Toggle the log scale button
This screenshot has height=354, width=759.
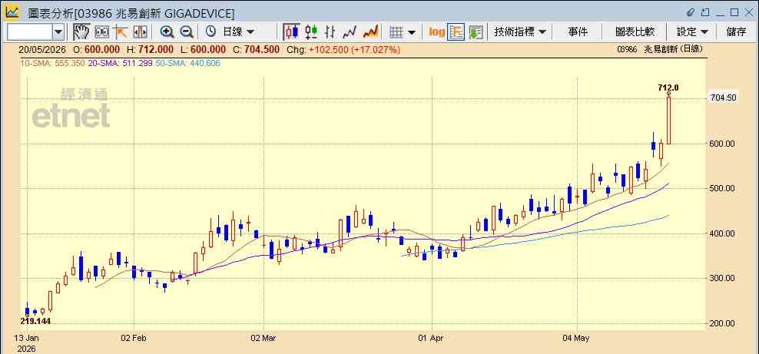(436, 32)
